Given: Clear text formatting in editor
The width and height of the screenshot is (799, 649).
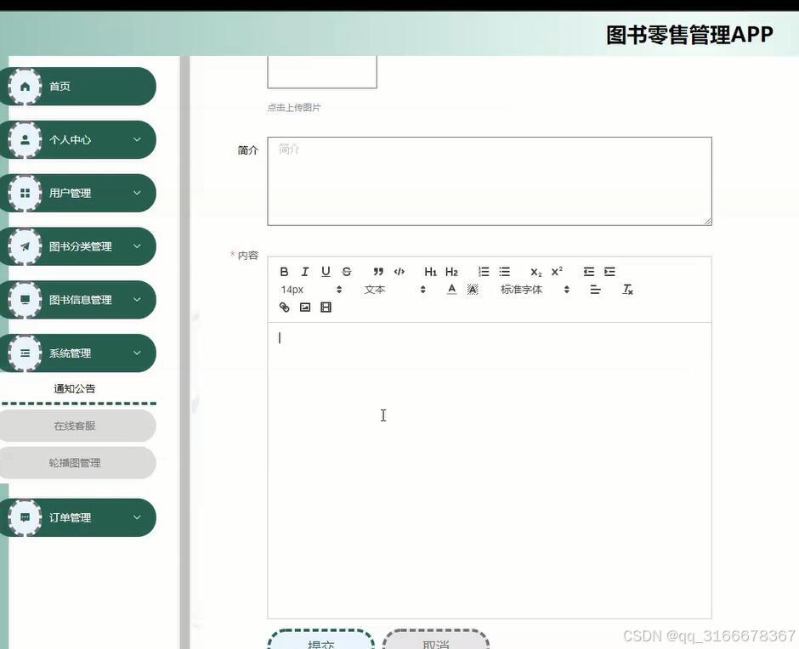Looking at the screenshot, I should pos(628,290).
